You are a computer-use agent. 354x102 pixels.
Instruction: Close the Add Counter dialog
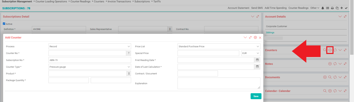click(260, 37)
